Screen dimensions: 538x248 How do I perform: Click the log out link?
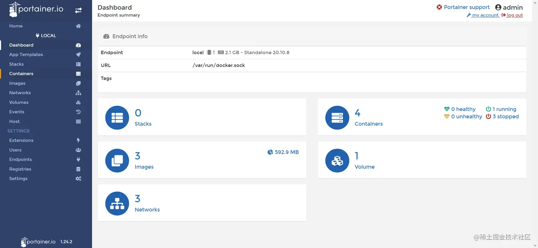[x=512, y=15]
